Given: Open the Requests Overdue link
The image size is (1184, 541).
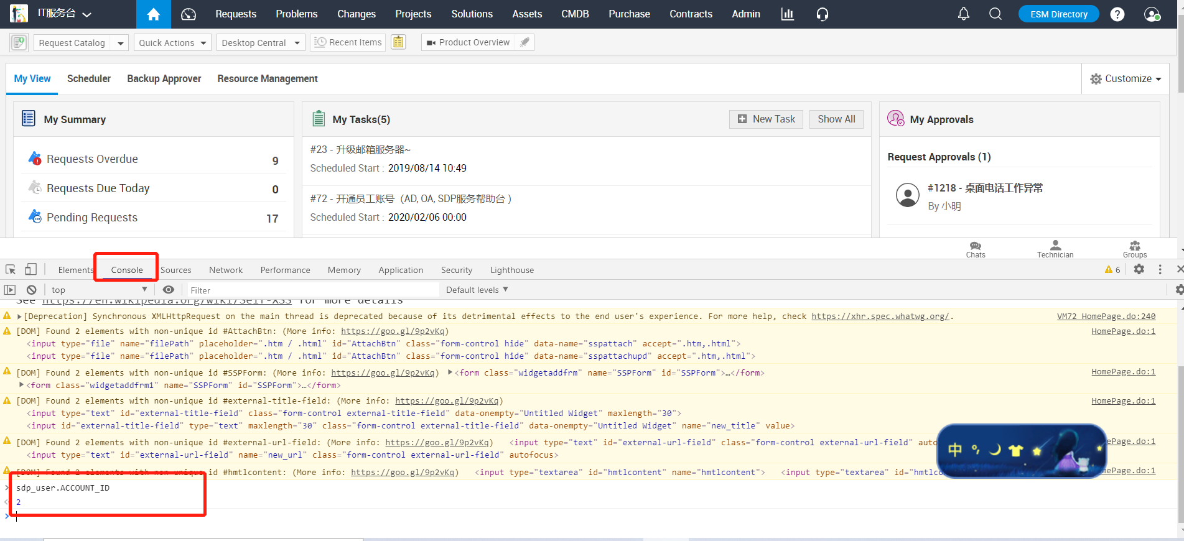Looking at the screenshot, I should coord(92,159).
